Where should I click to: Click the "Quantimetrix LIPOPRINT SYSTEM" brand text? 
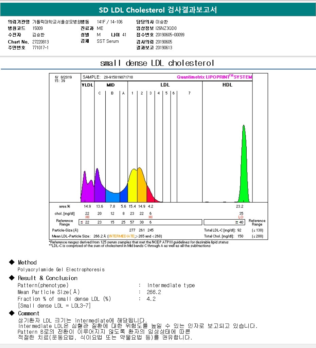[x=214, y=77]
